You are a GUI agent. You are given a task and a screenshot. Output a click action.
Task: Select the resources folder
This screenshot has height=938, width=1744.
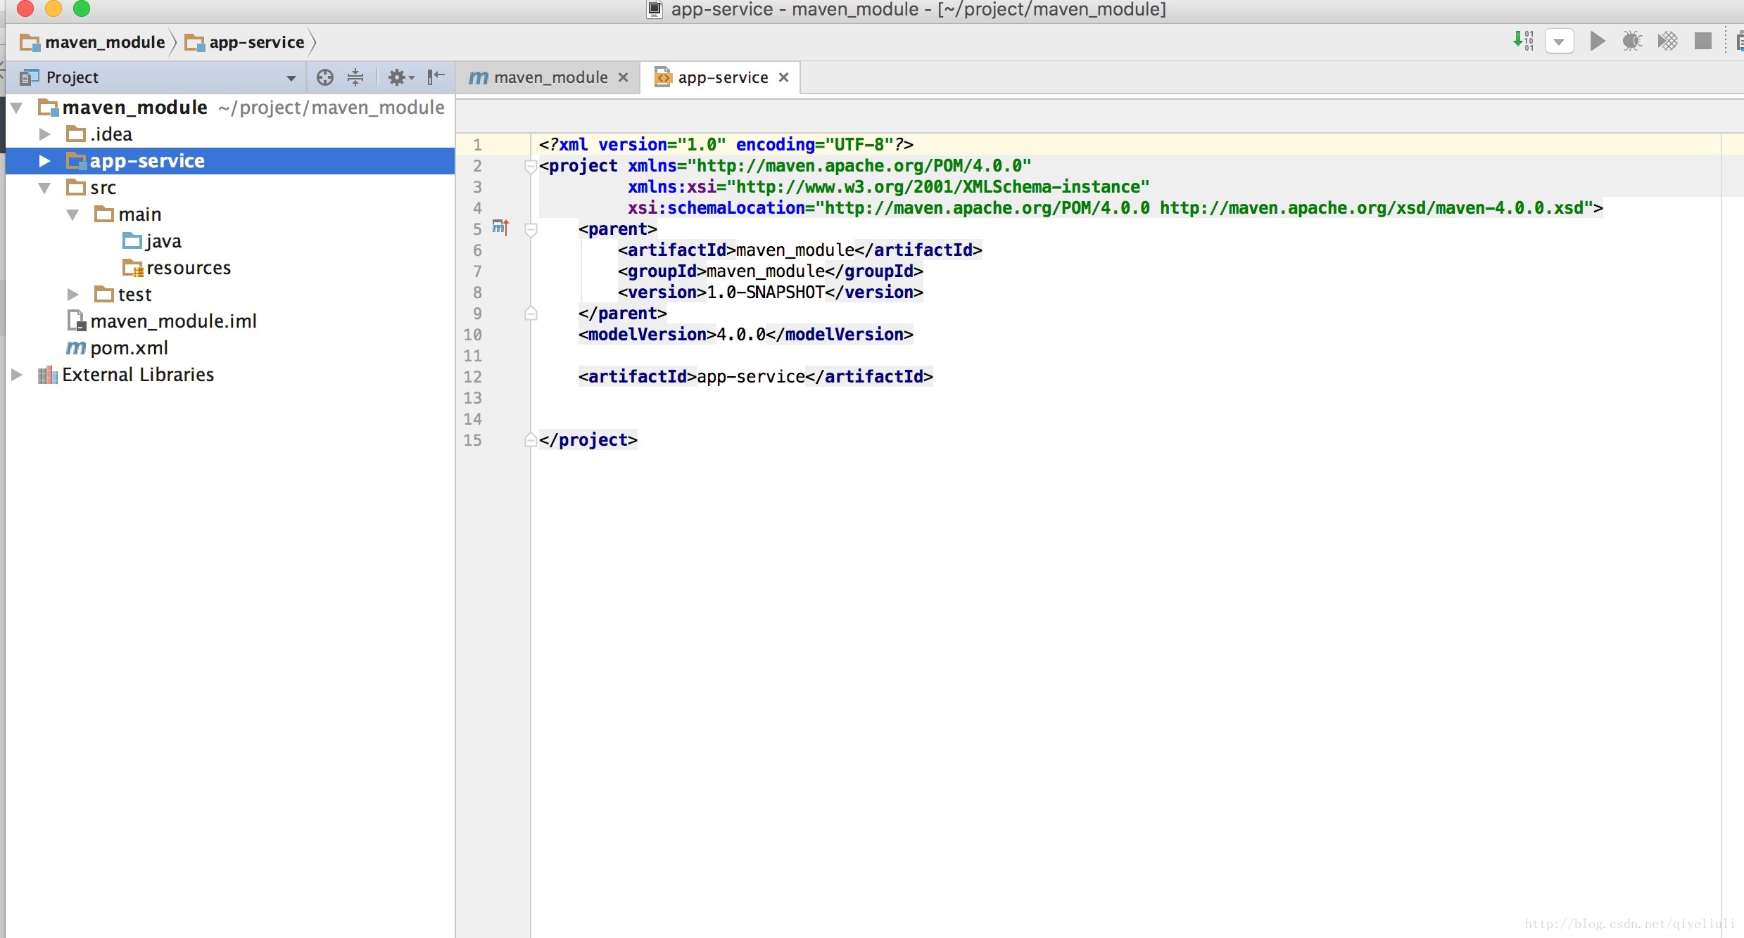177,268
